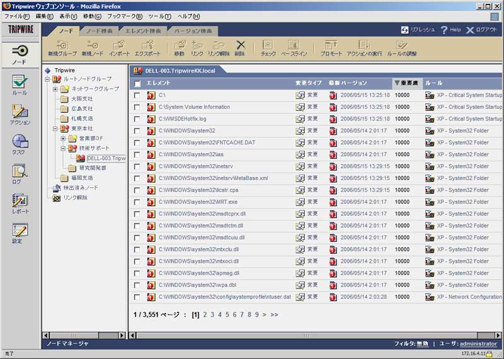This screenshot has width=504, height=359.
Task: Switch to the バージョン検索 tab
Action: pos(193,31)
